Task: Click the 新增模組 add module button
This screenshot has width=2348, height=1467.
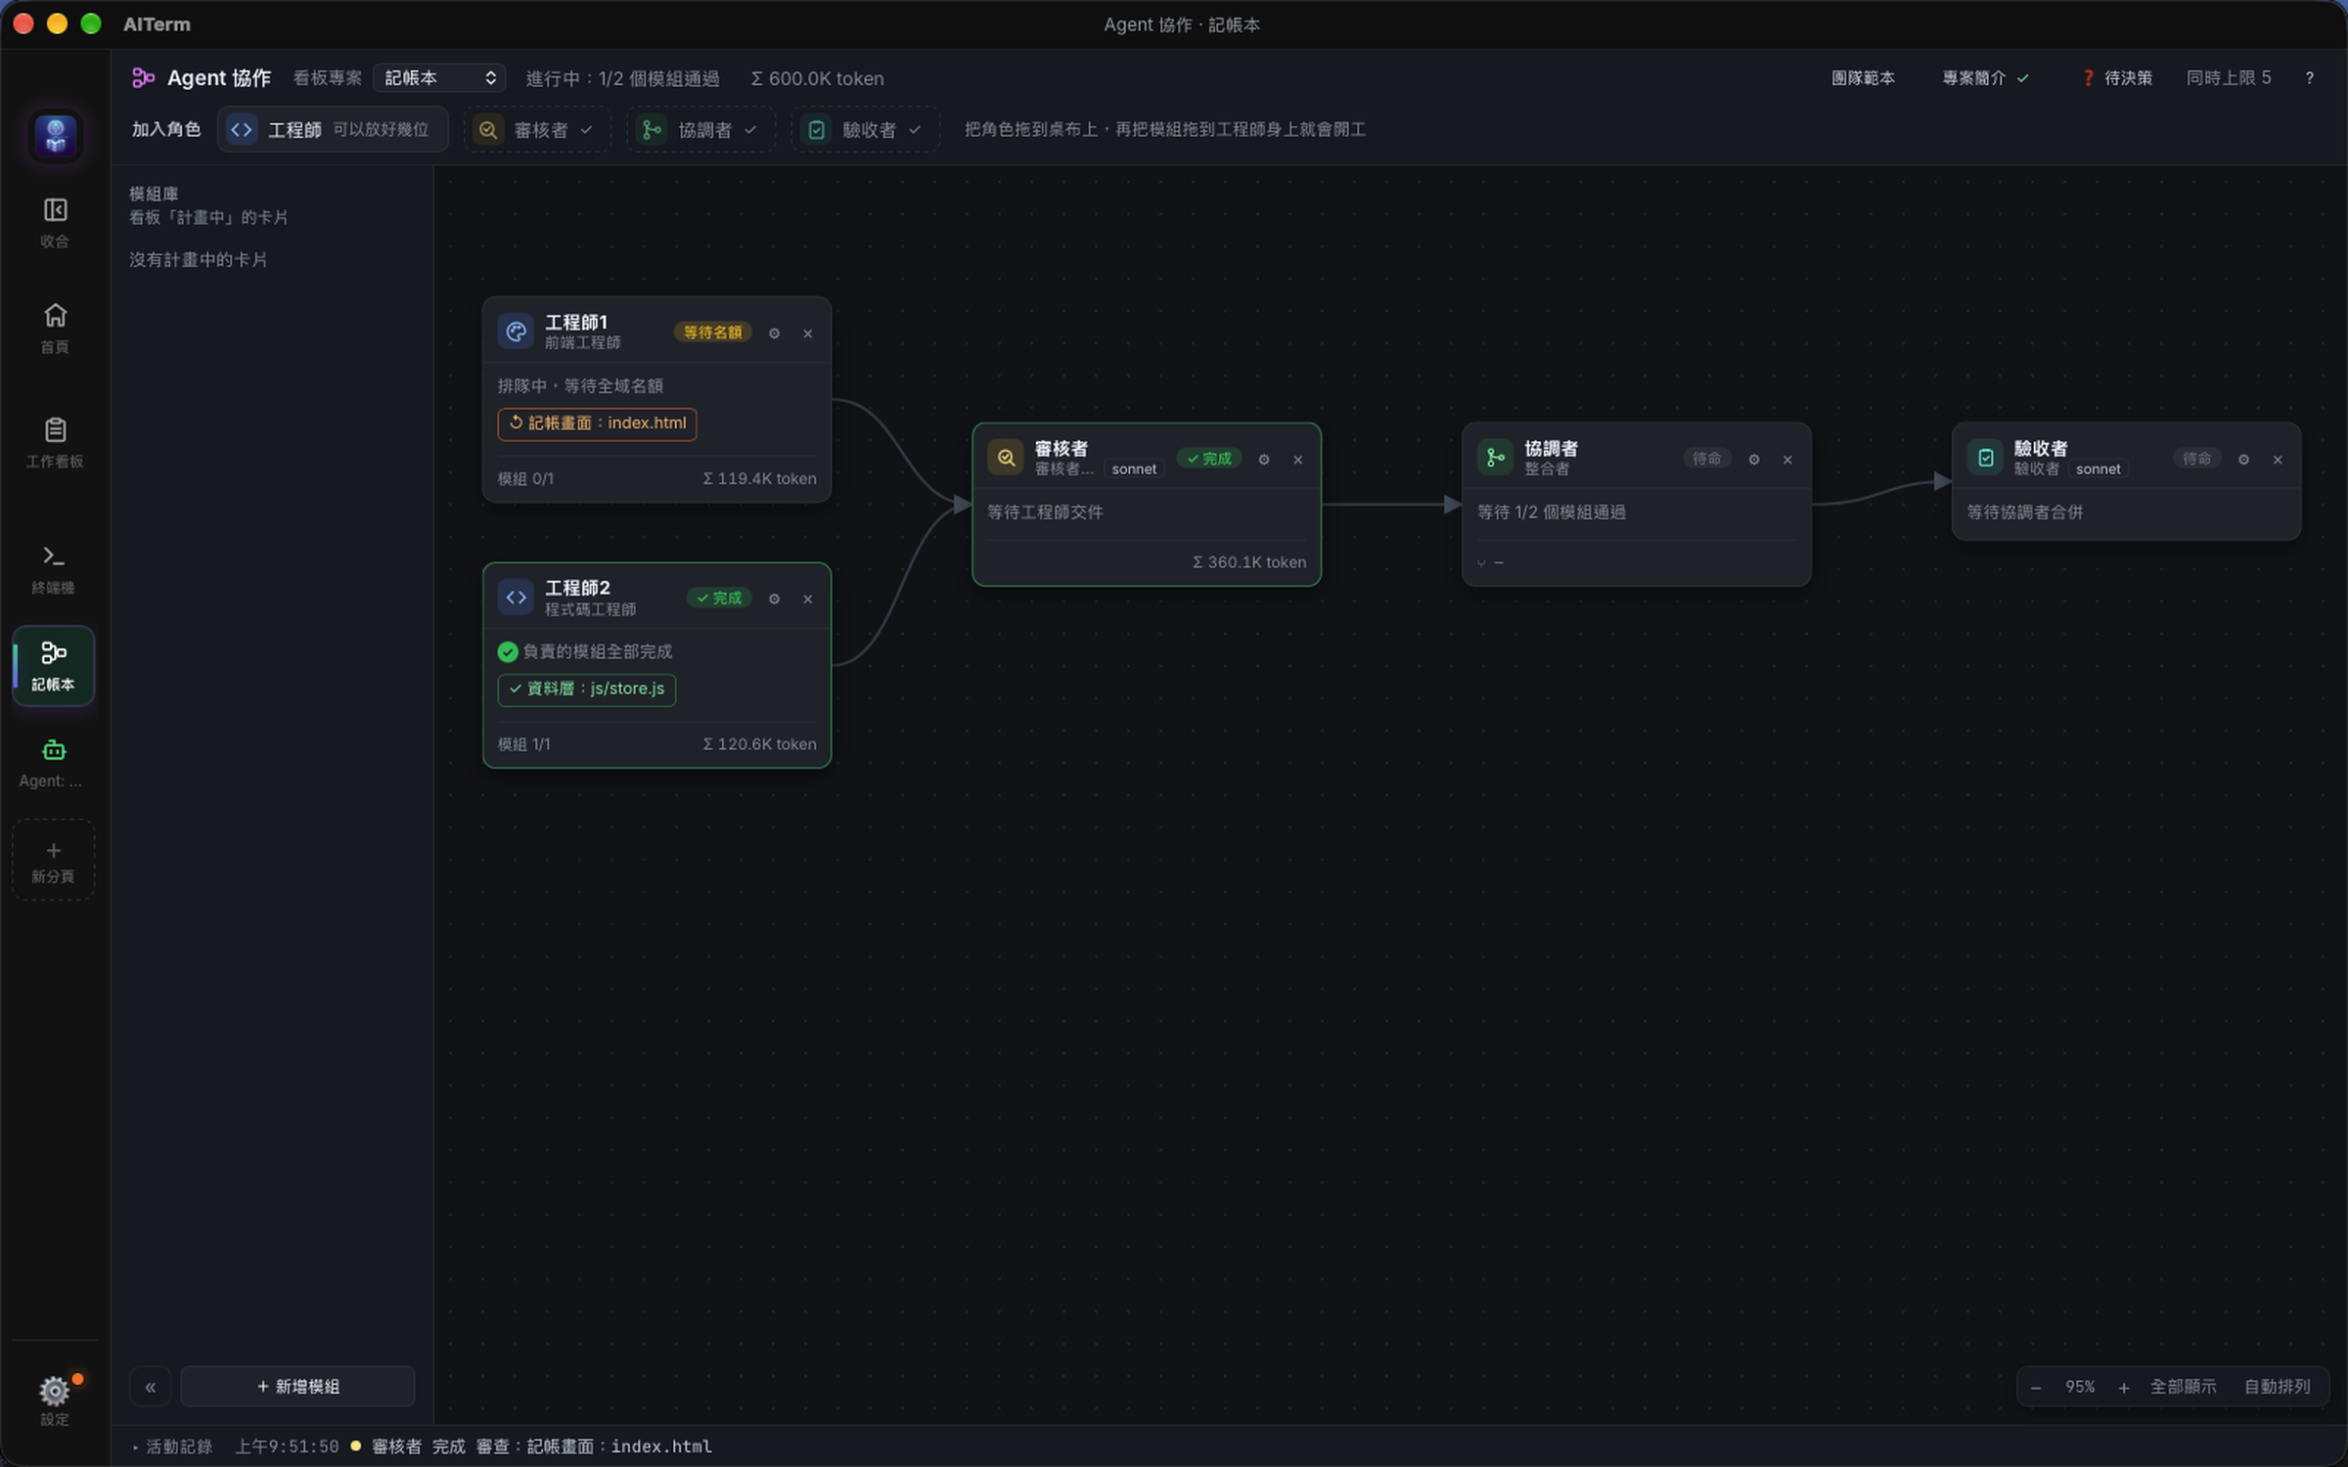Action: [297, 1387]
